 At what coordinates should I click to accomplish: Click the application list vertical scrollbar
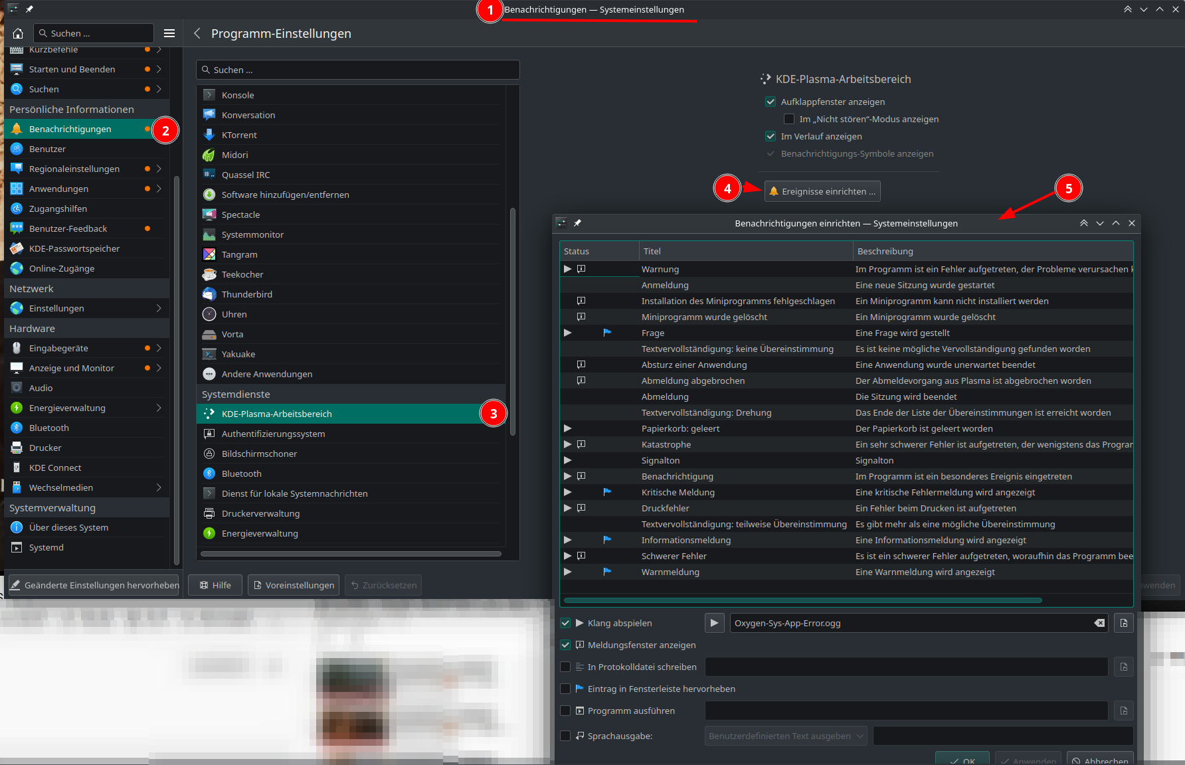(x=513, y=322)
